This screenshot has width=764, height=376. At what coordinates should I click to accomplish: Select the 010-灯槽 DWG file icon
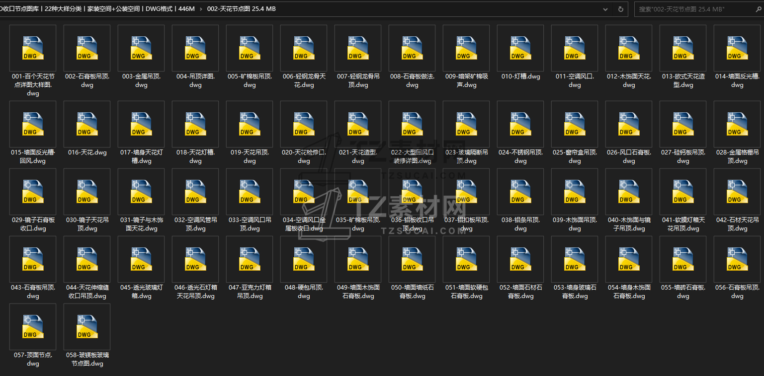520,48
